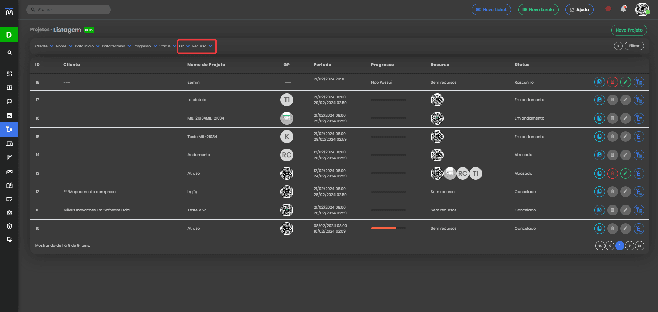Click the TI manager avatar for tetetetete
This screenshot has width=658, height=312.
pos(287,100)
